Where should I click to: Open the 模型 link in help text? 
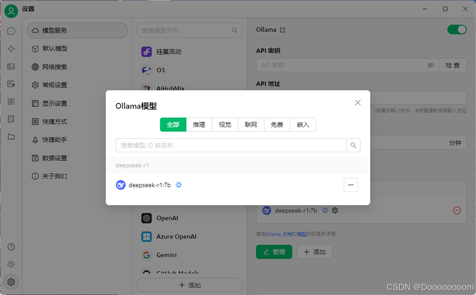[301, 234]
